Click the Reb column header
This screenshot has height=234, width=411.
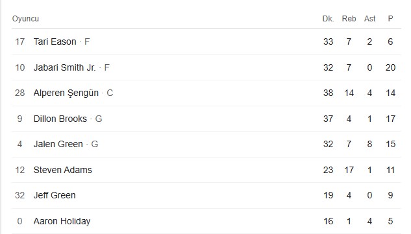pos(349,19)
